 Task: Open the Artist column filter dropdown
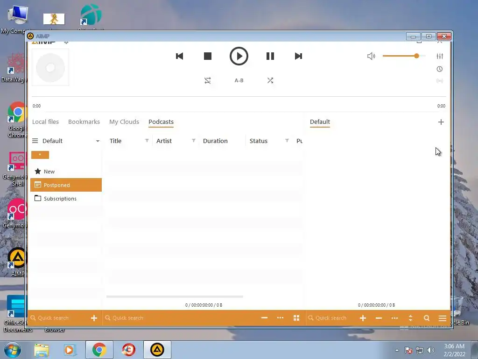pyautogui.click(x=194, y=140)
